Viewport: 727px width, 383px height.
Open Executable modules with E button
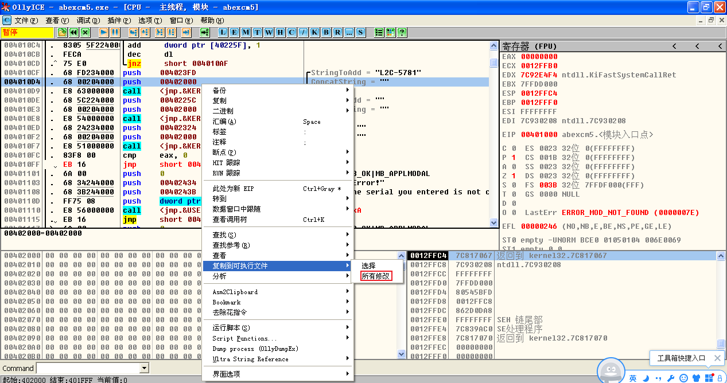pos(235,32)
